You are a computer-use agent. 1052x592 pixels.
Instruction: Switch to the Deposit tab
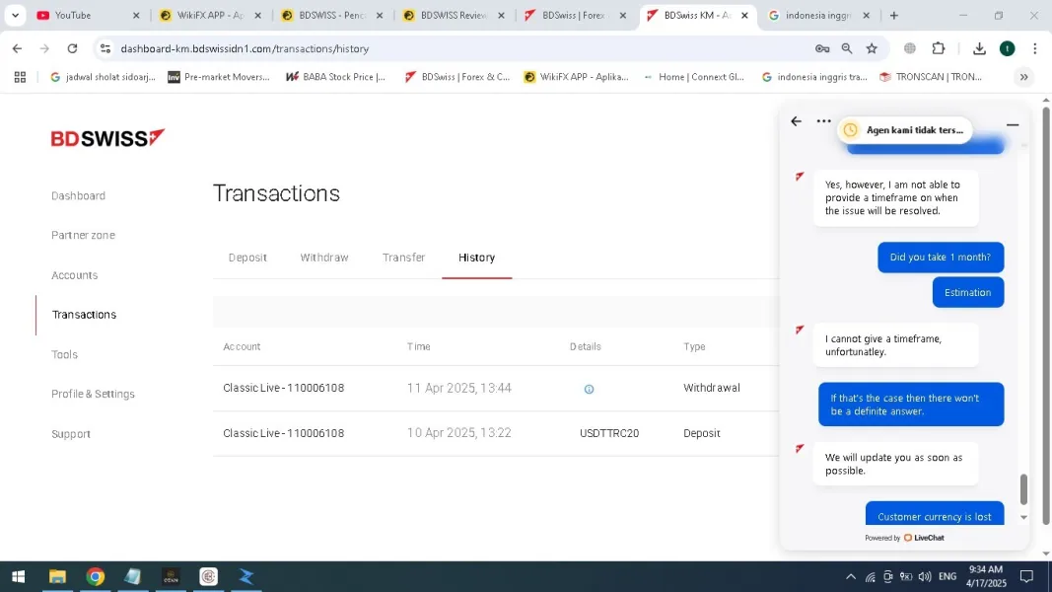(x=247, y=258)
